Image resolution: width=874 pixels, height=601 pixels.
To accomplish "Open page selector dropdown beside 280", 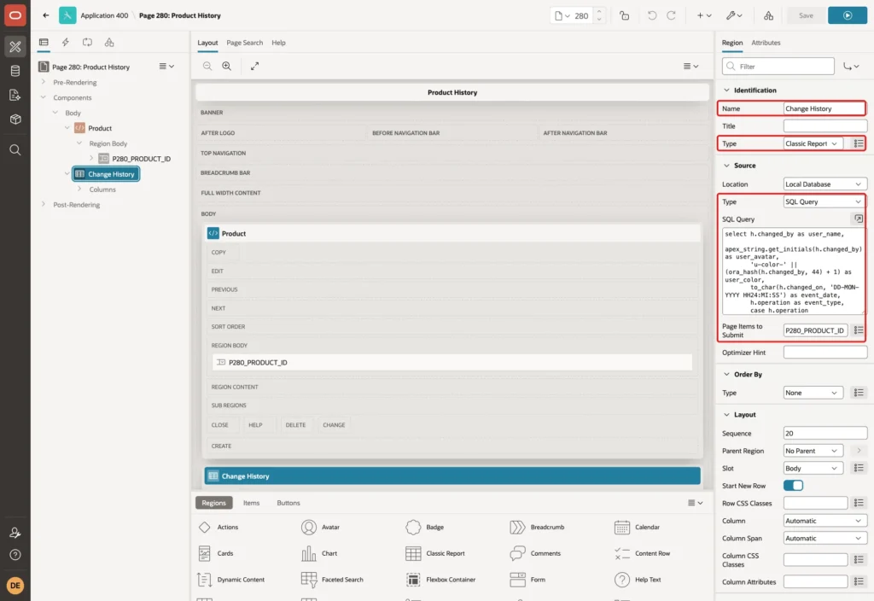I will [562, 15].
